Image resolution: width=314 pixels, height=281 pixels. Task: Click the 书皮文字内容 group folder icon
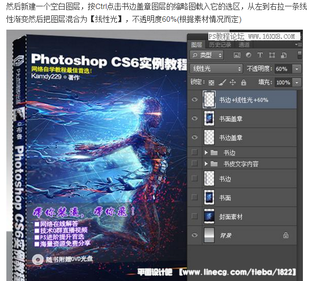pos(214,164)
